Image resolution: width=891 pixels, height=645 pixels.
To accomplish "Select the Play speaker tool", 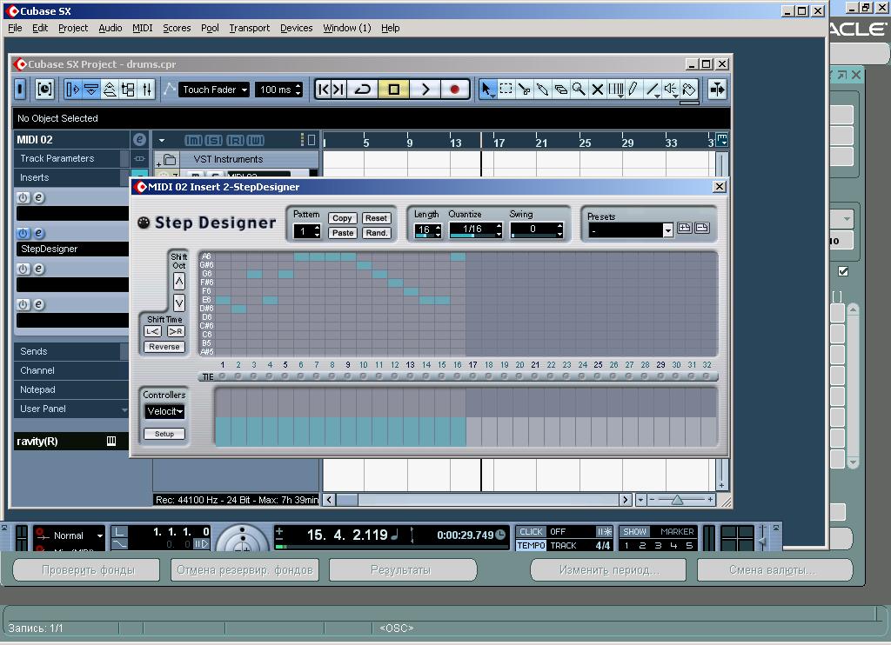I will (671, 90).
